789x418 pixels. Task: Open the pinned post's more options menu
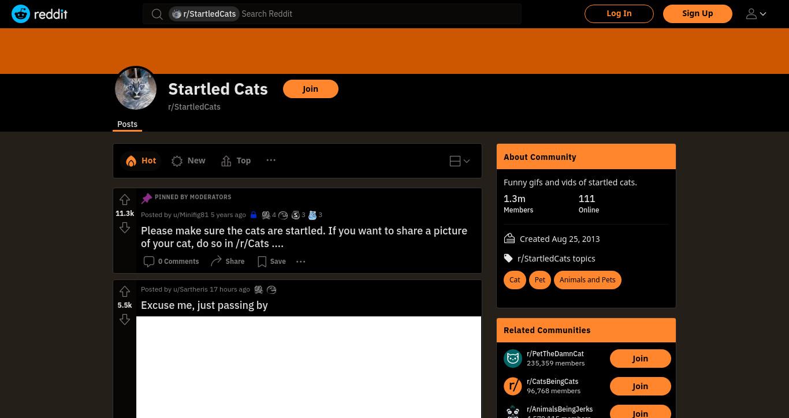coord(301,262)
